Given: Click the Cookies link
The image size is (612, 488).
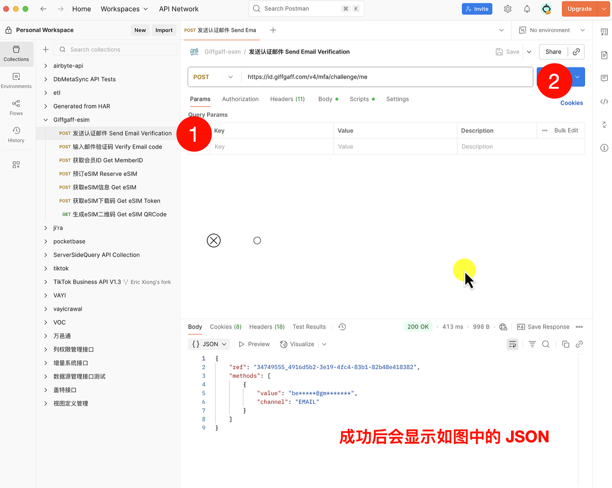Looking at the screenshot, I should point(572,103).
